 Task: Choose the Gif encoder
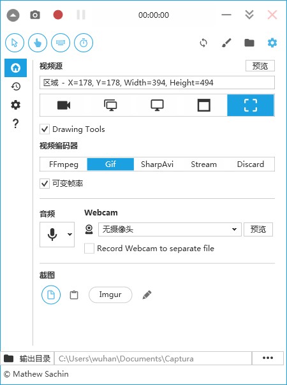tap(110, 164)
